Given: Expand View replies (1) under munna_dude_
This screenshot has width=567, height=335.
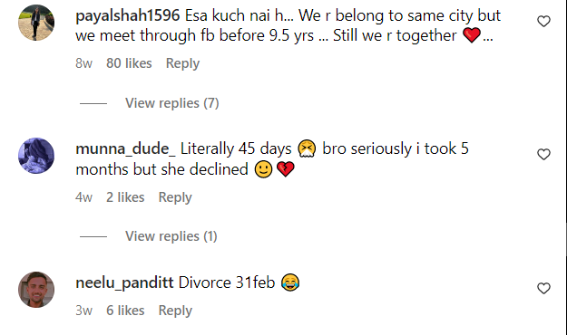Looking at the screenshot, I should click(171, 236).
